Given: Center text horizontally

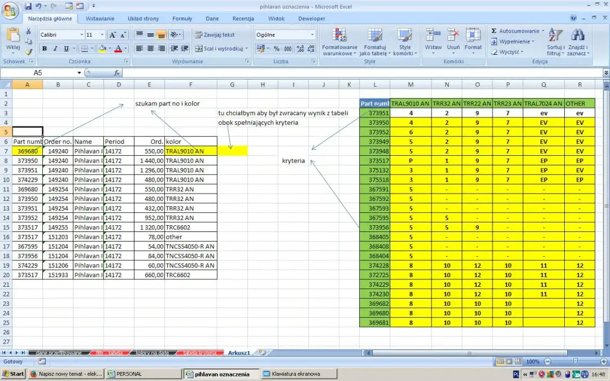Looking at the screenshot, I should click(150, 48).
